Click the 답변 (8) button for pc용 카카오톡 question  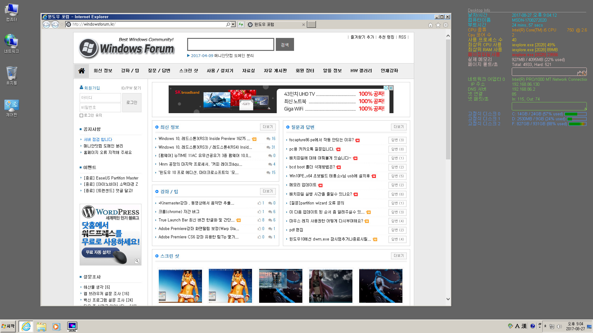(397, 149)
